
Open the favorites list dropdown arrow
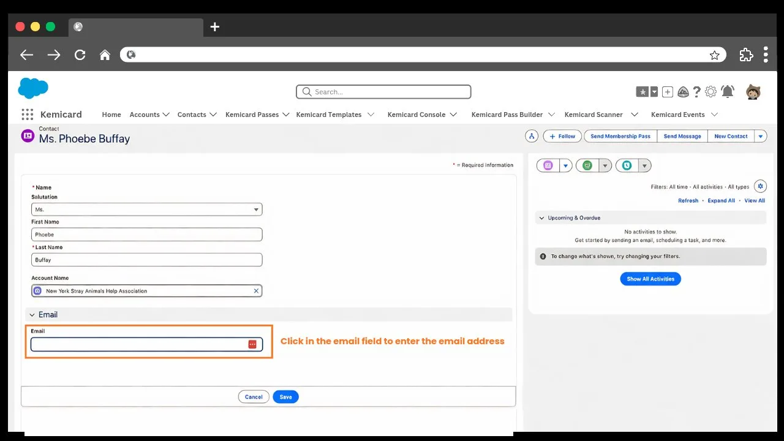[654, 92]
